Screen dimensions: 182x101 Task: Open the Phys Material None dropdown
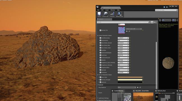[x=127, y=87]
